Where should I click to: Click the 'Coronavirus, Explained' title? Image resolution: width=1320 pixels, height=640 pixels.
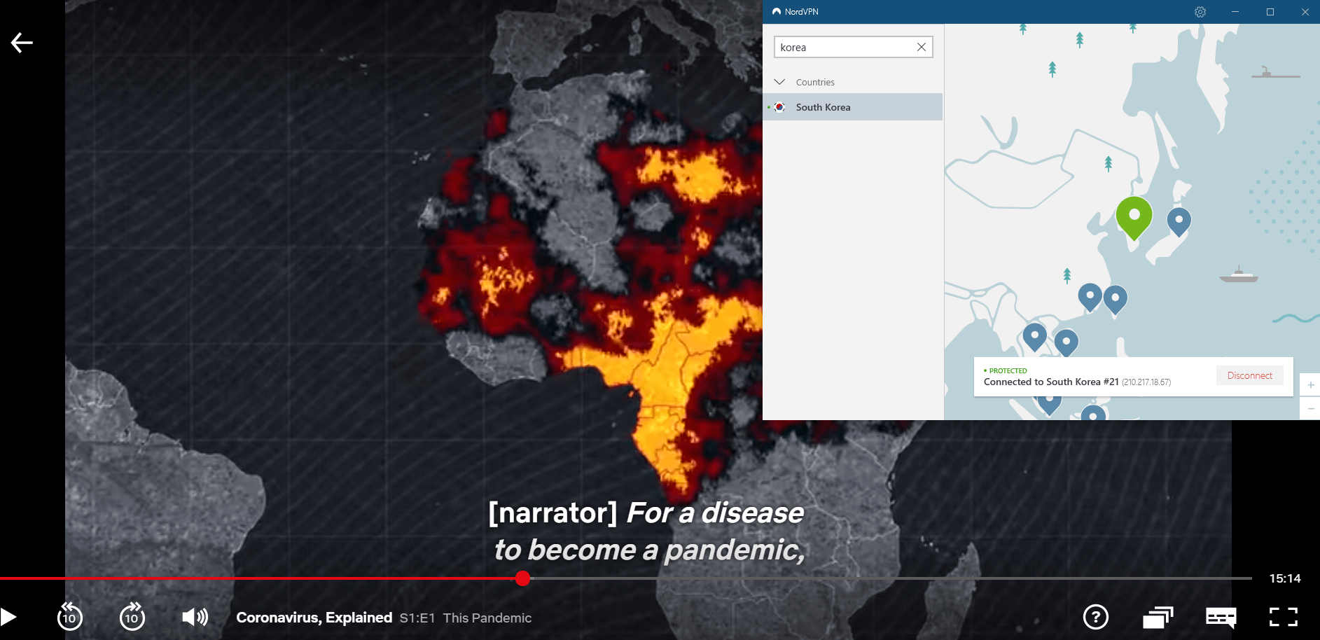pyautogui.click(x=314, y=618)
